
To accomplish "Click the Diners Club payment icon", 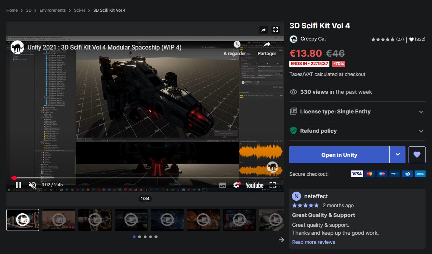I will point(407,173).
